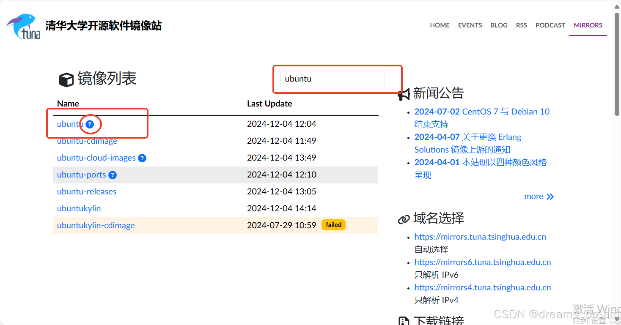Click the 只解析 IPv6 label
Viewport: 621px width, 325px height.
click(x=436, y=275)
